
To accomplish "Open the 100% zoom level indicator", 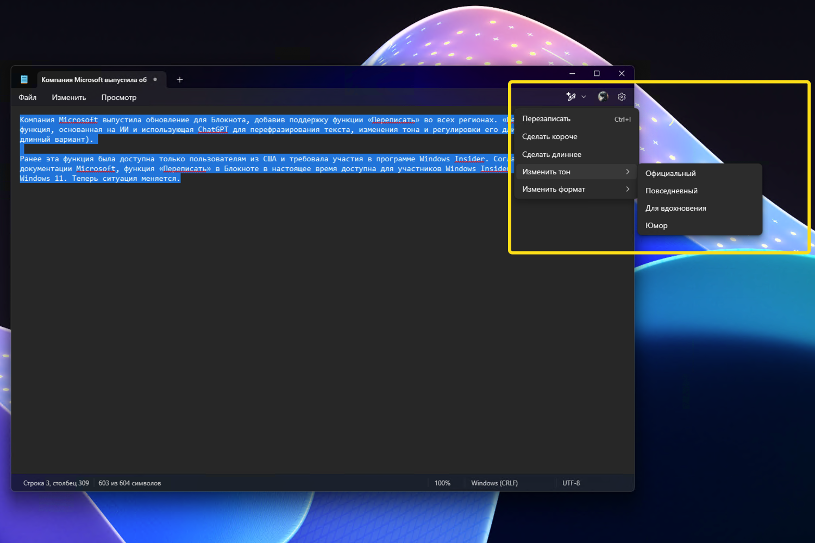I will click(x=442, y=483).
